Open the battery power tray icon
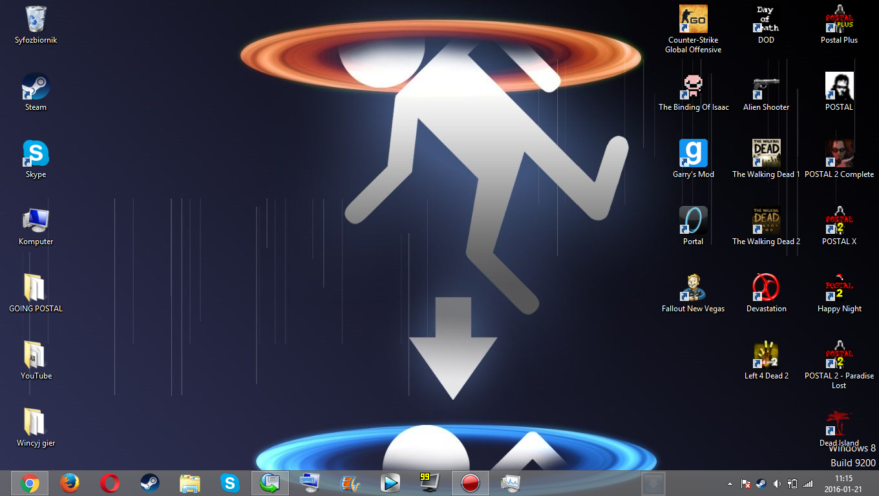The image size is (879, 496). (792, 484)
